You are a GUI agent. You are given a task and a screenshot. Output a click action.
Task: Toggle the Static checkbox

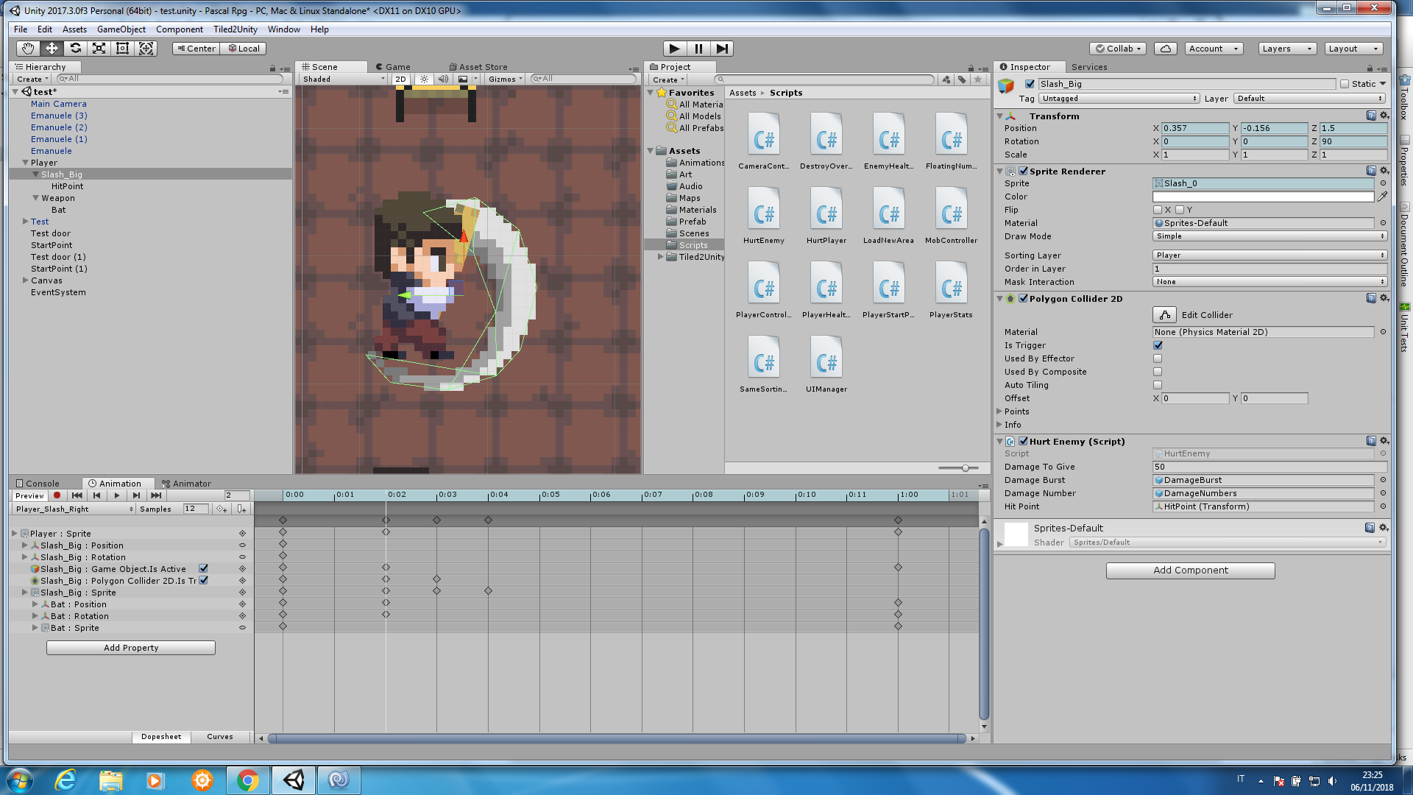pos(1345,84)
